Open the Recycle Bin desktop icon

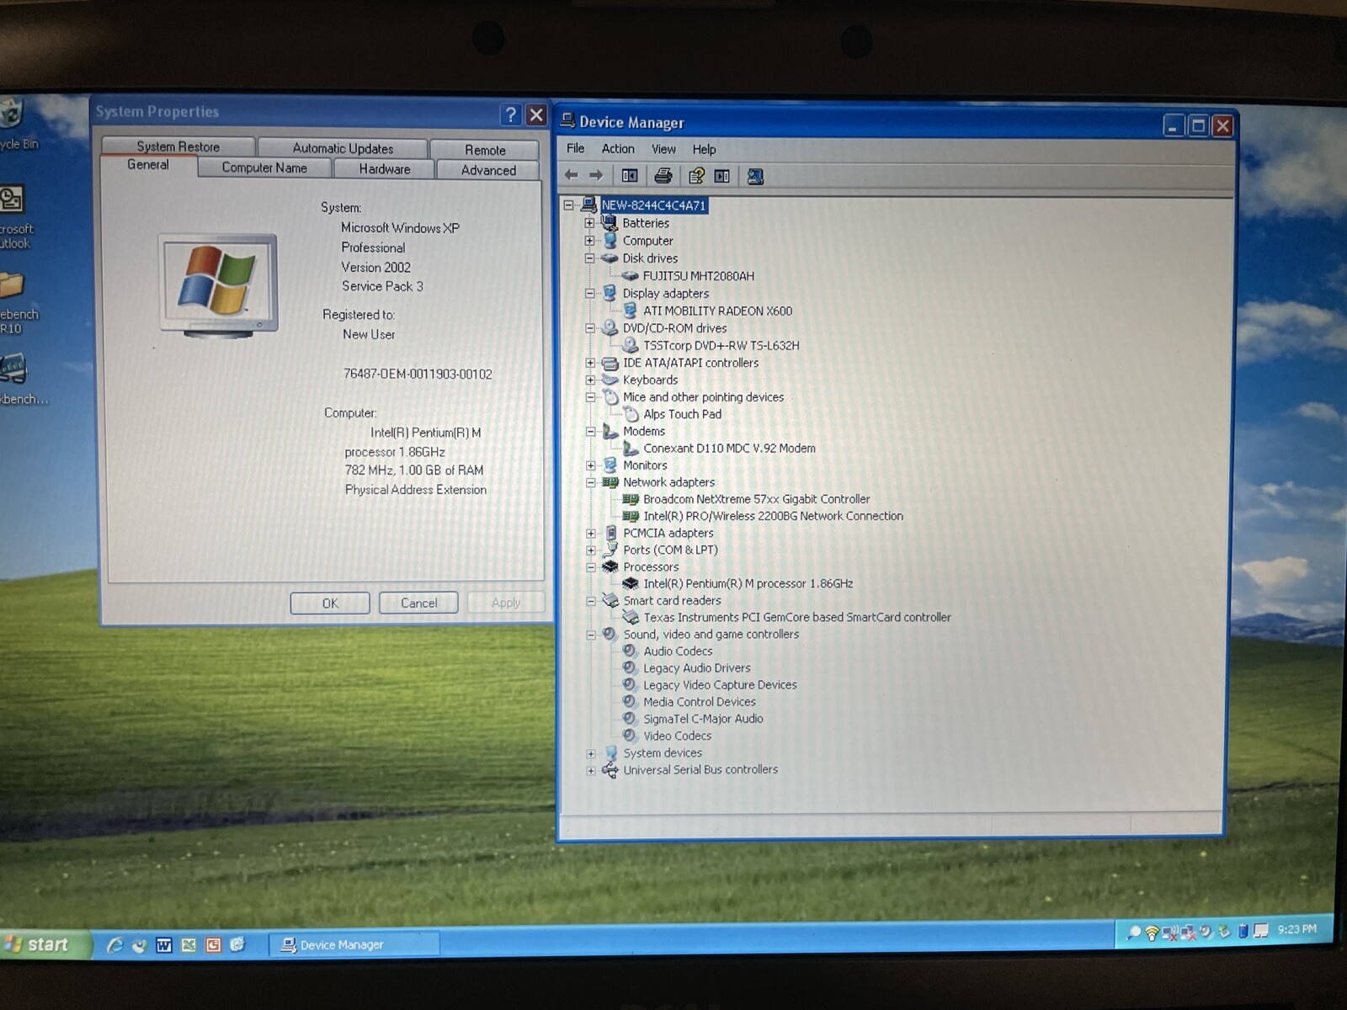click(15, 125)
